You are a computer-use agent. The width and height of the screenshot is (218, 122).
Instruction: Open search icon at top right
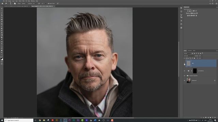(210, 4)
